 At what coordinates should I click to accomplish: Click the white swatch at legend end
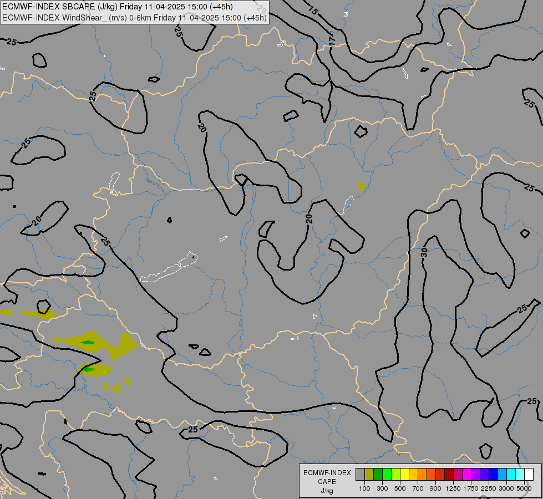click(x=529, y=475)
